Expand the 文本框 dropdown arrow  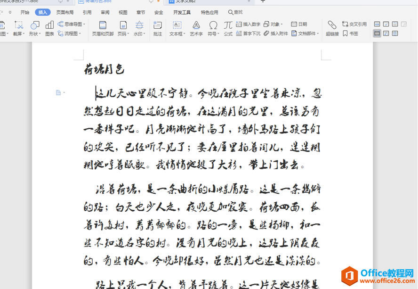(184, 33)
